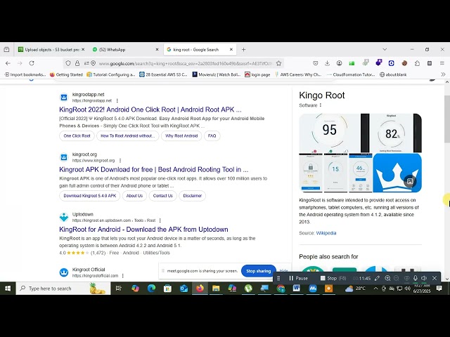The height and width of the screenshot is (337, 450).
Task: Open the Firefox hamburger application menu
Action: (442, 63)
